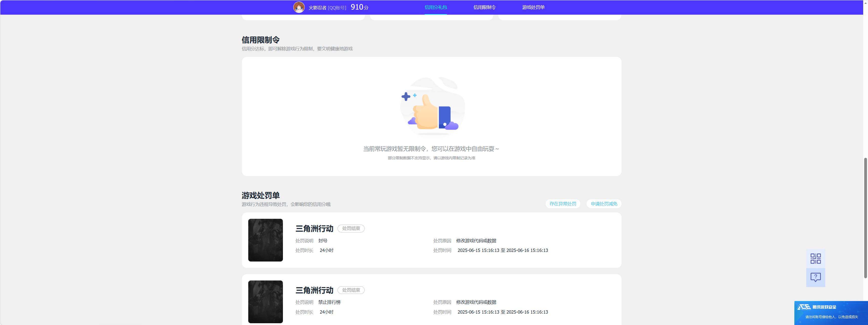The image size is (868, 325).
Task: Click the 申请处罚减免 button
Action: [x=604, y=204]
